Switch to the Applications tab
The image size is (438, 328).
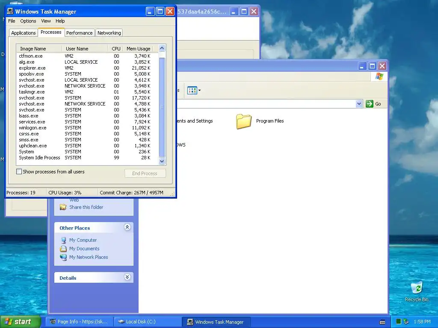coord(24,33)
